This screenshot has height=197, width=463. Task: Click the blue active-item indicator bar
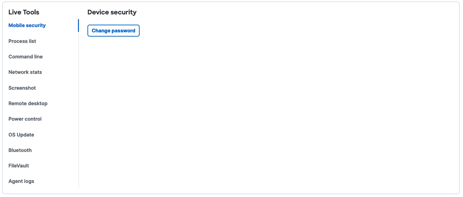pyautogui.click(x=78, y=25)
